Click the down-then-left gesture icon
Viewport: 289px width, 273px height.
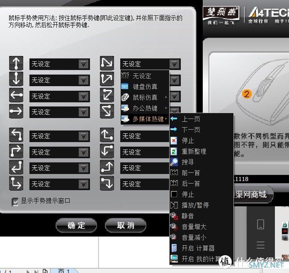click(16, 167)
